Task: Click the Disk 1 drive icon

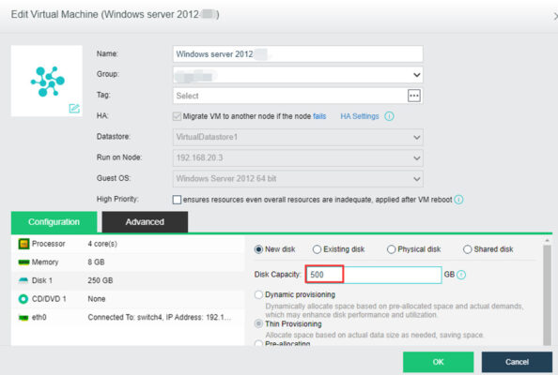Action: (23, 280)
